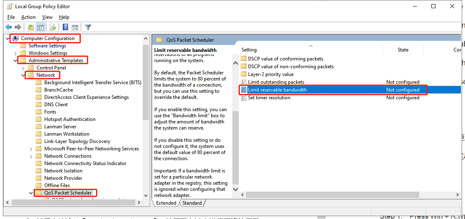Click the Limit reservable bandwidth setting icon
This screenshot has width=465, height=219.
[244, 90]
